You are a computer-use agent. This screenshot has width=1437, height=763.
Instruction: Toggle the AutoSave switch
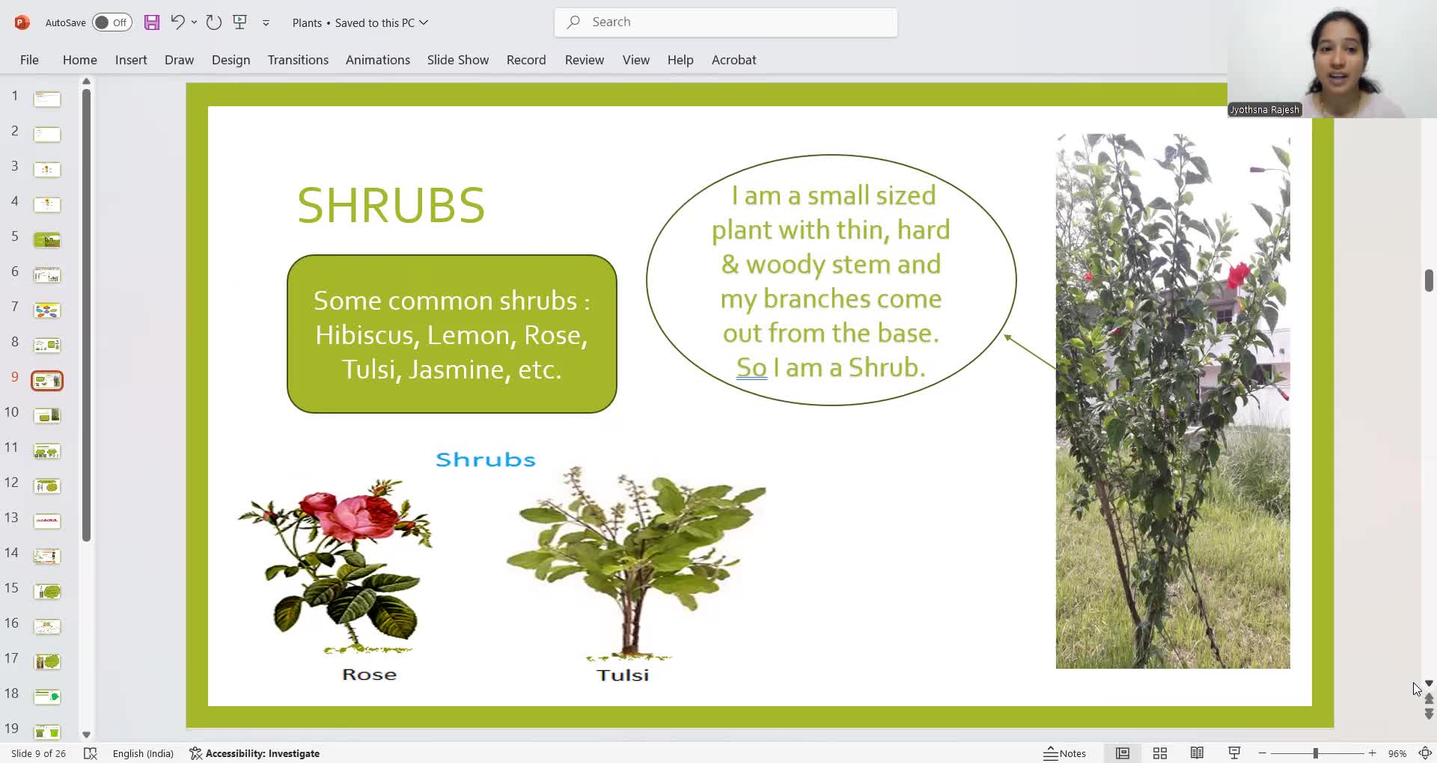pos(112,22)
